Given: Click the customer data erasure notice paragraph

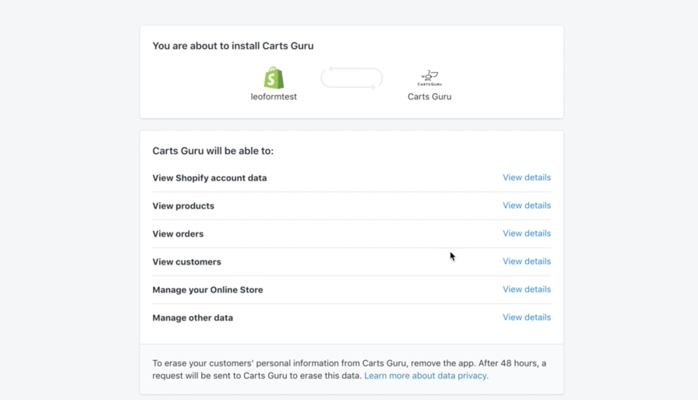Looking at the screenshot, I should click(349, 370).
